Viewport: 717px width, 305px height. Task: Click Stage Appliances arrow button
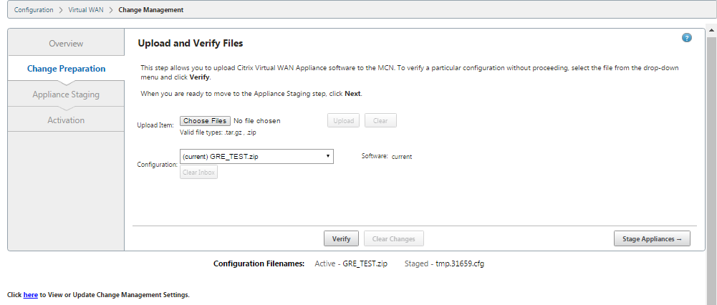(652, 238)
